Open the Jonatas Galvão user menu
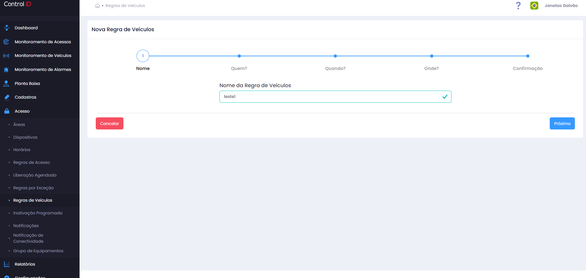The width and height of the screenshot is (586, 278). click(x=561, y=5)
